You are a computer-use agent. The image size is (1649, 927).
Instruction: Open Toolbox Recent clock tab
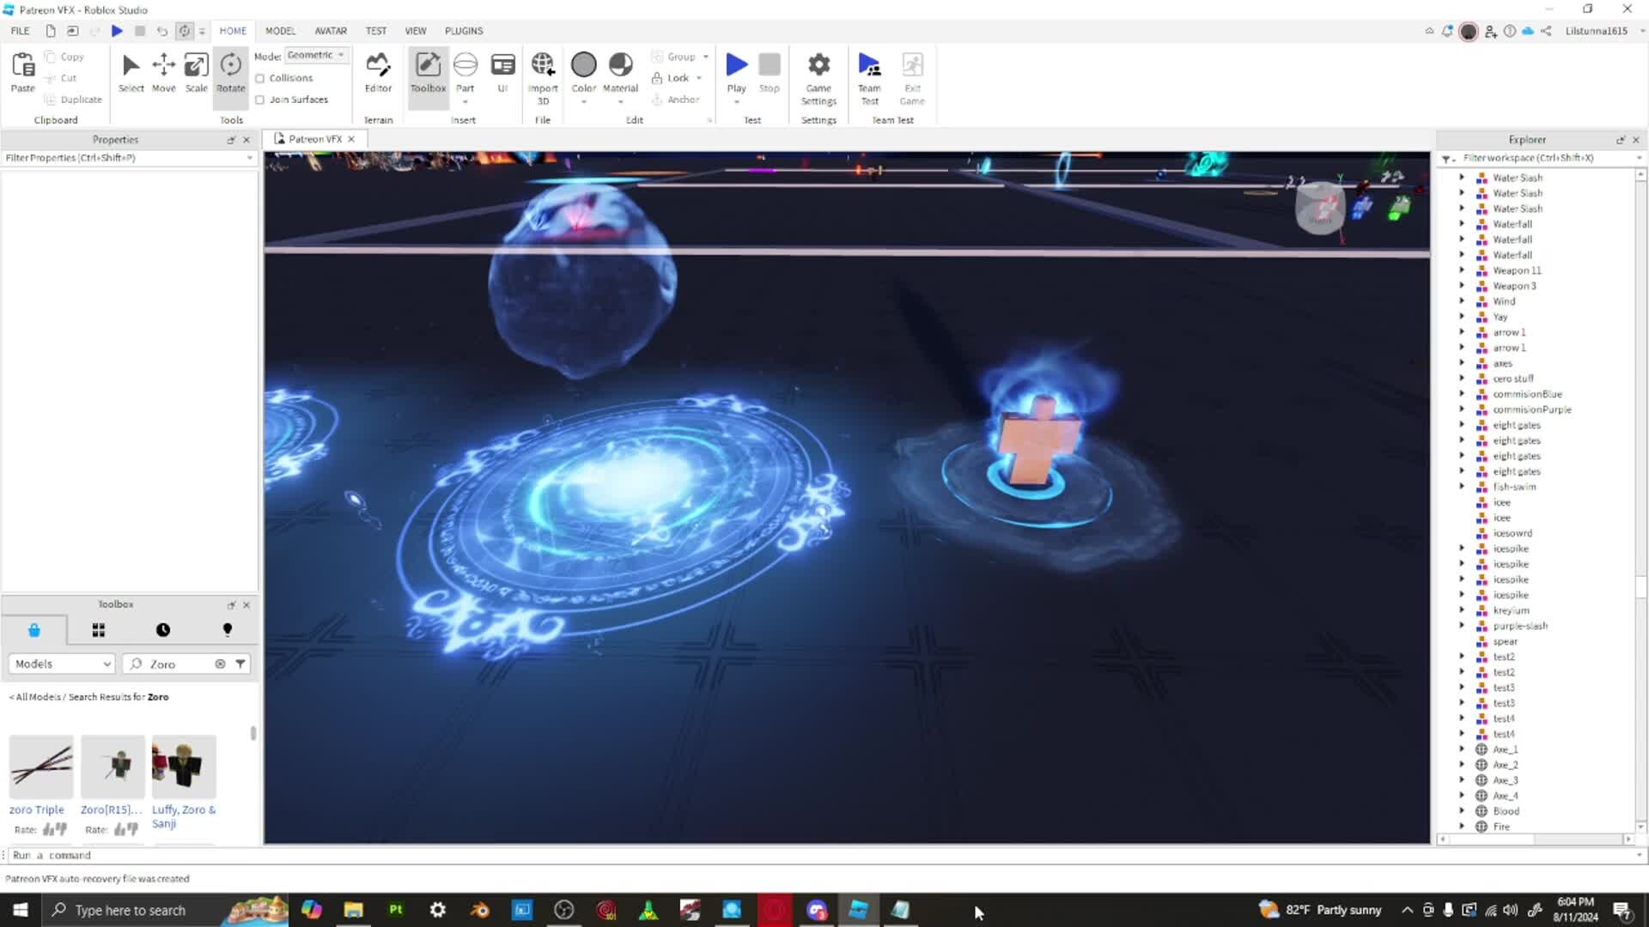coord(163,630)
